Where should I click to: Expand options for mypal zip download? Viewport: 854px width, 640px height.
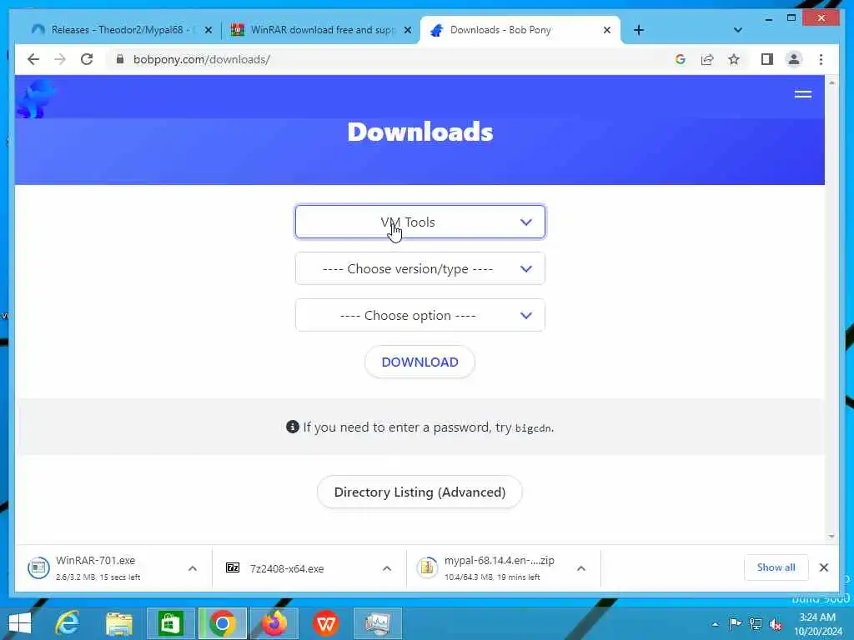(x=581, y=568)
